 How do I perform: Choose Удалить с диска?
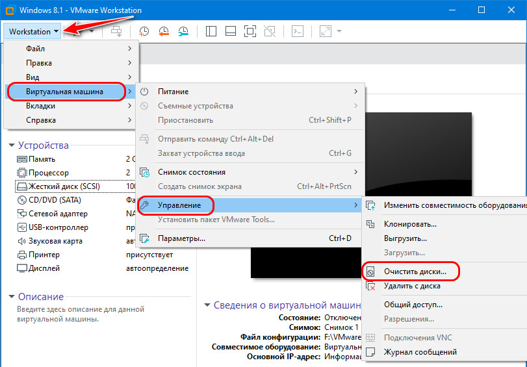445,286
